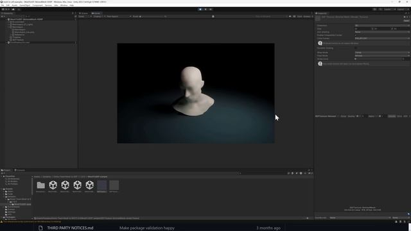Open THIRD PARTY NOTICES.md in background window

(70, 228)
